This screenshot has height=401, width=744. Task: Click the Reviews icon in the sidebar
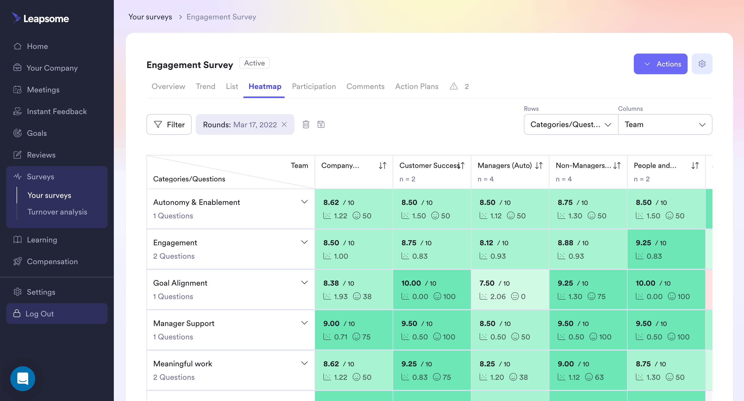coord(18,154)
